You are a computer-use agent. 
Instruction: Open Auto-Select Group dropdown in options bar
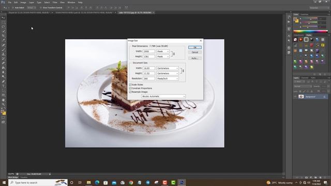(32, 8)
